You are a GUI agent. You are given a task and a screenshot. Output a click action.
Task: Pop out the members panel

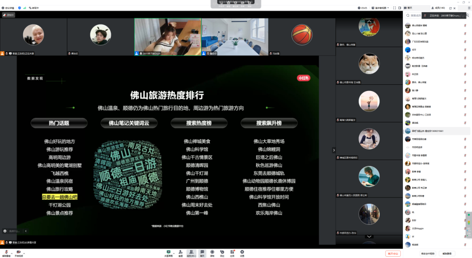[x=450, y=8]
